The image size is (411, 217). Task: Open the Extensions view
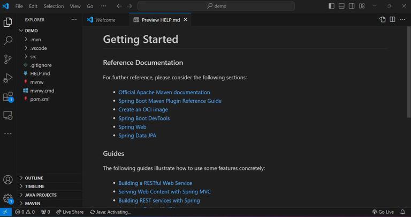pyautogui.click(x=8, y=97)
